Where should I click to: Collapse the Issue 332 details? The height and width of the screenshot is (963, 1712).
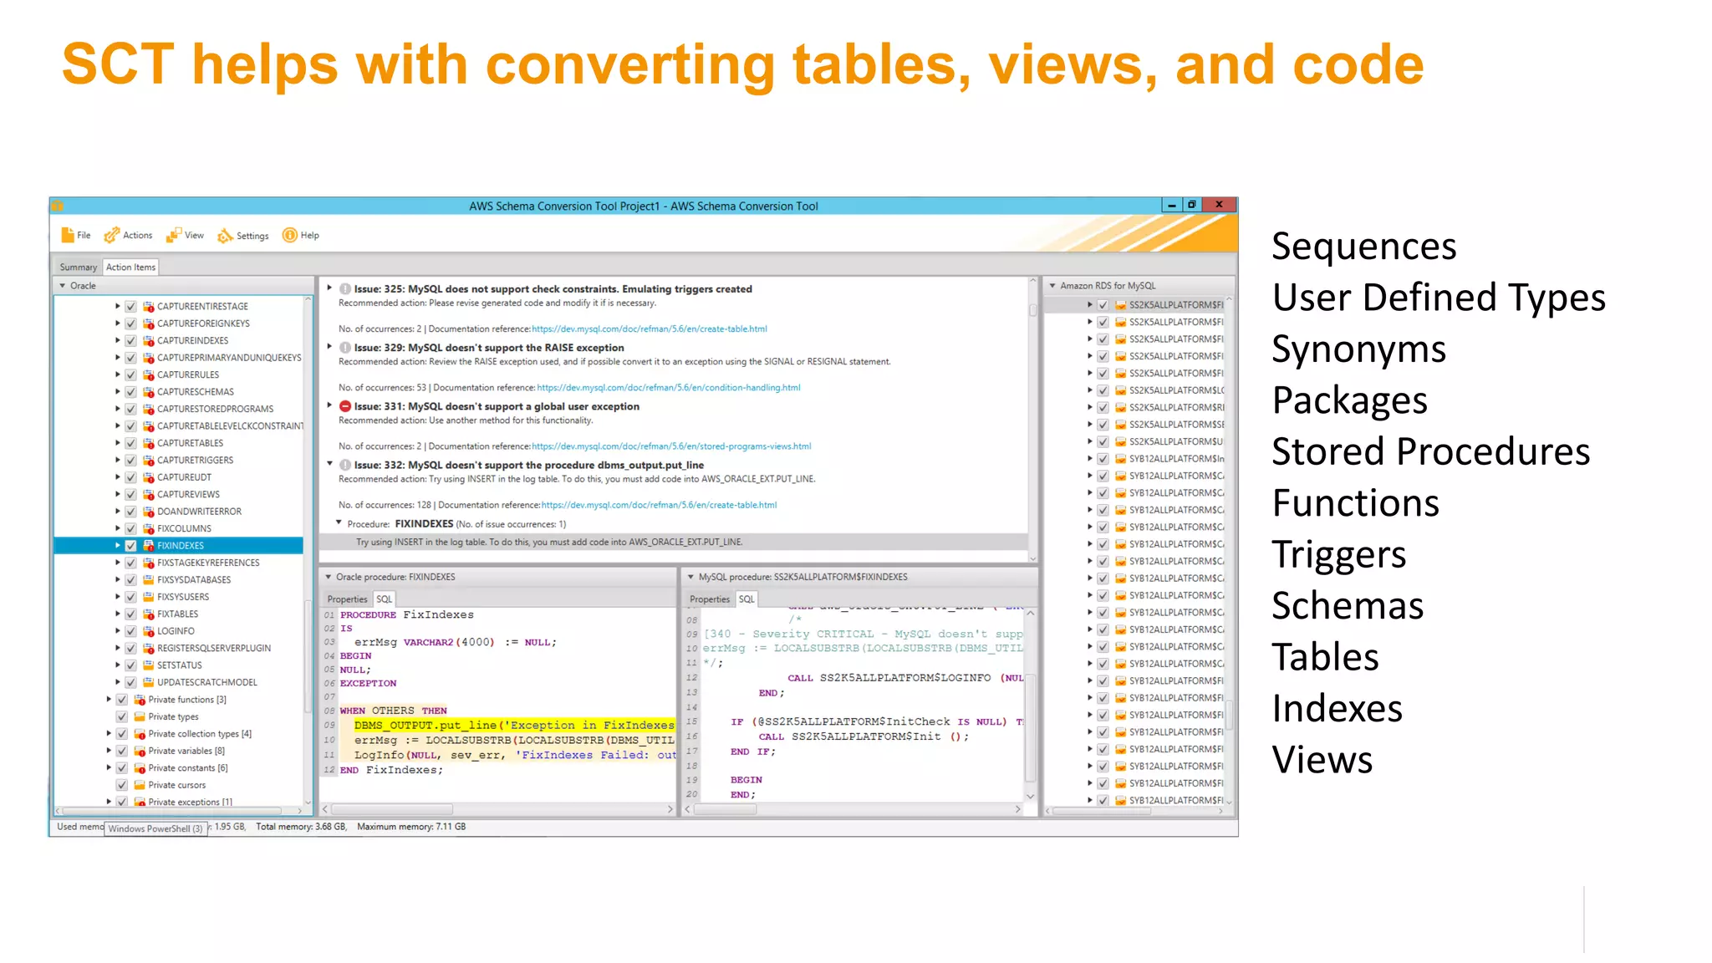click(x=330, y=464)
